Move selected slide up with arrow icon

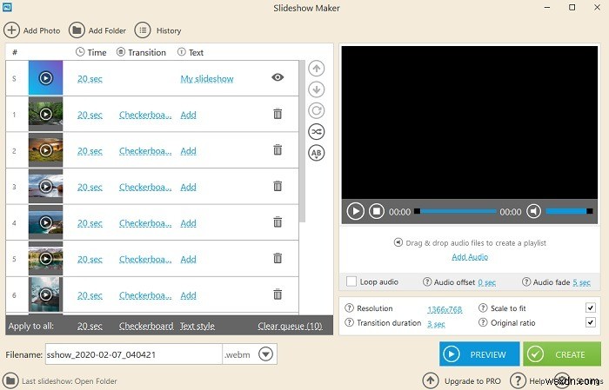[317, 69]
